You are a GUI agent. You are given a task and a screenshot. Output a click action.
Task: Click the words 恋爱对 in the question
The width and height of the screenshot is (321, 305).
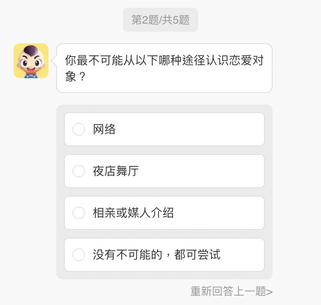(x=246, y=61)
